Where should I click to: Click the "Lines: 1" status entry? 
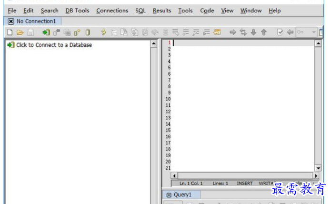click(220, 184)
